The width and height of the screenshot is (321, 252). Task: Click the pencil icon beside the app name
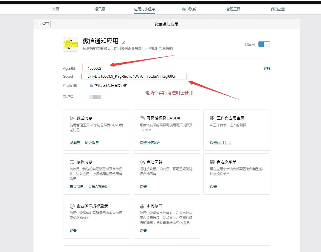pyautogui.click(x=124, y=42)
